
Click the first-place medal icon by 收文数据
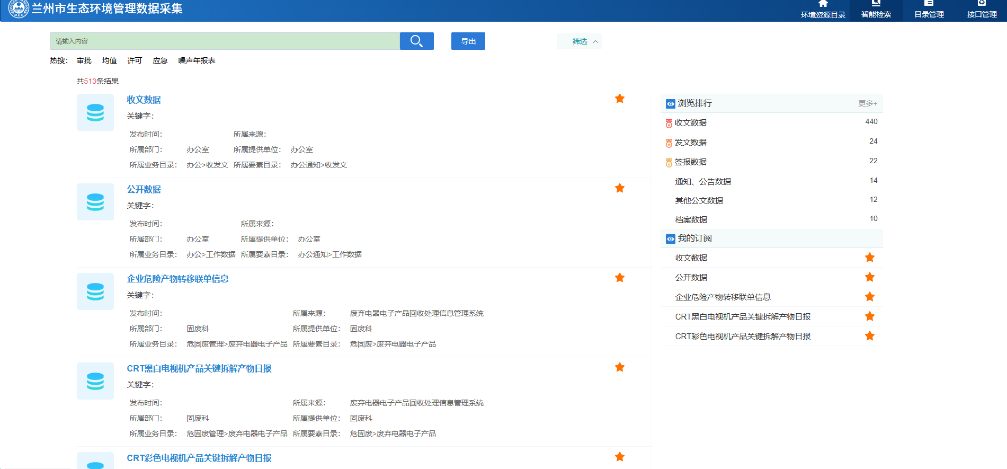click(669, 123)
